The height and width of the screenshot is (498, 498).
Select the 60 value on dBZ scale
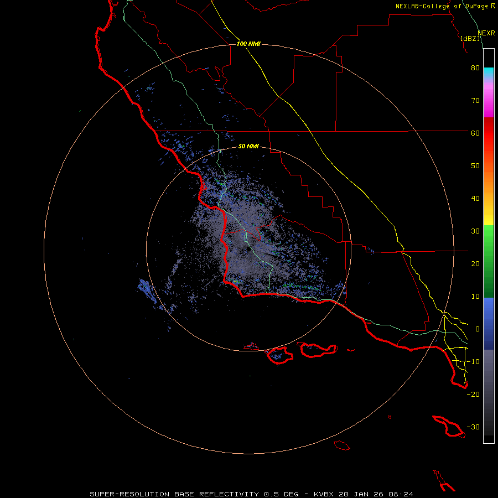point(475,133)
